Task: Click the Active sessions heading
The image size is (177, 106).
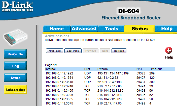Action: coord(57,36)
